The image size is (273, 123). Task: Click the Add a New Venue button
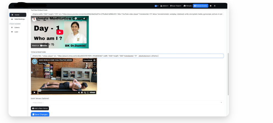(x=40, y=108)
